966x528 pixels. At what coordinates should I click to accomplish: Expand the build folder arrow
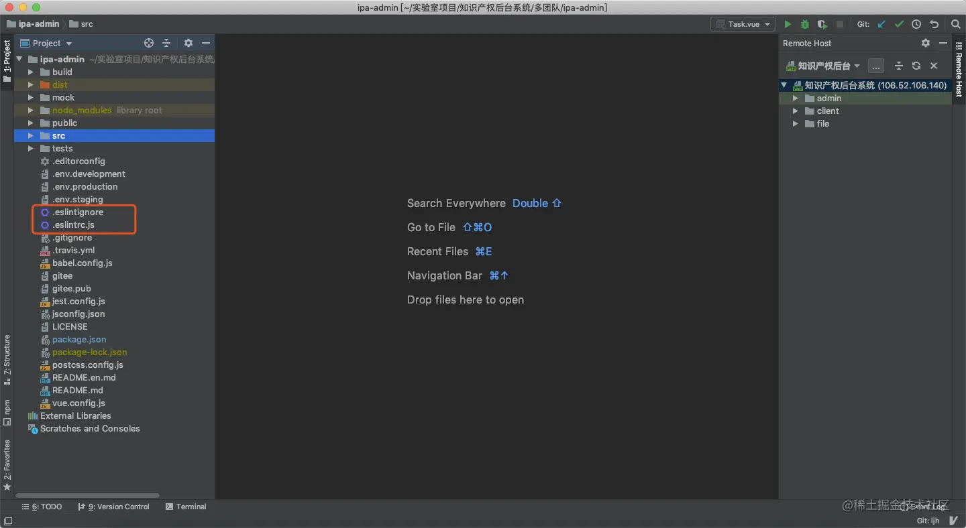click(30, 72)
